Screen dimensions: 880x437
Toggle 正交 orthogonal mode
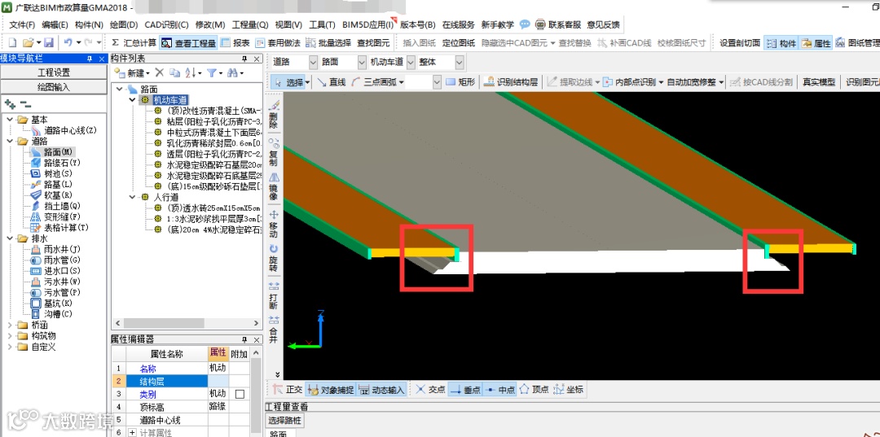click(x=288, y=389)
